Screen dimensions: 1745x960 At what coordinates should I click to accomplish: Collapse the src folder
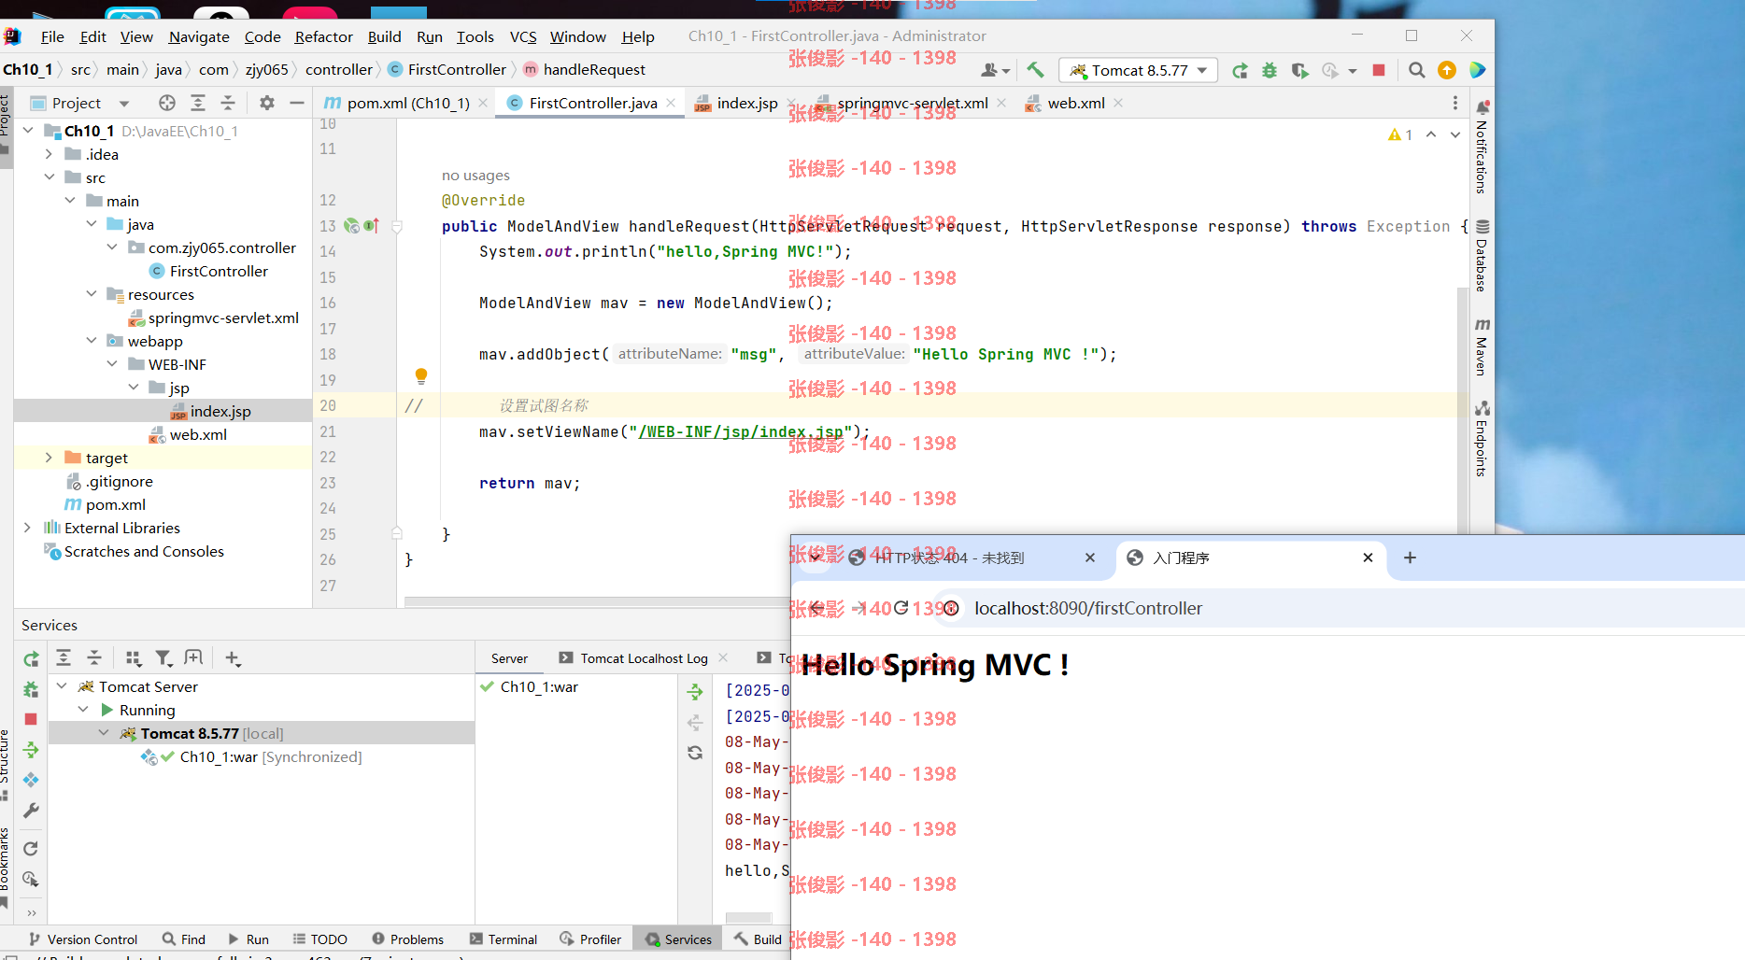49,177
